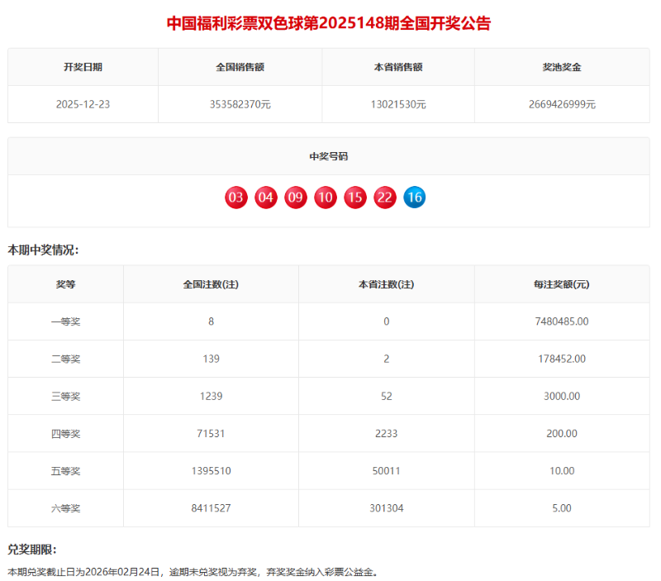The width and height of the screenshot is (661, 581).
Task: Select first prize national count 8
Action: click(x=211, y=321)
